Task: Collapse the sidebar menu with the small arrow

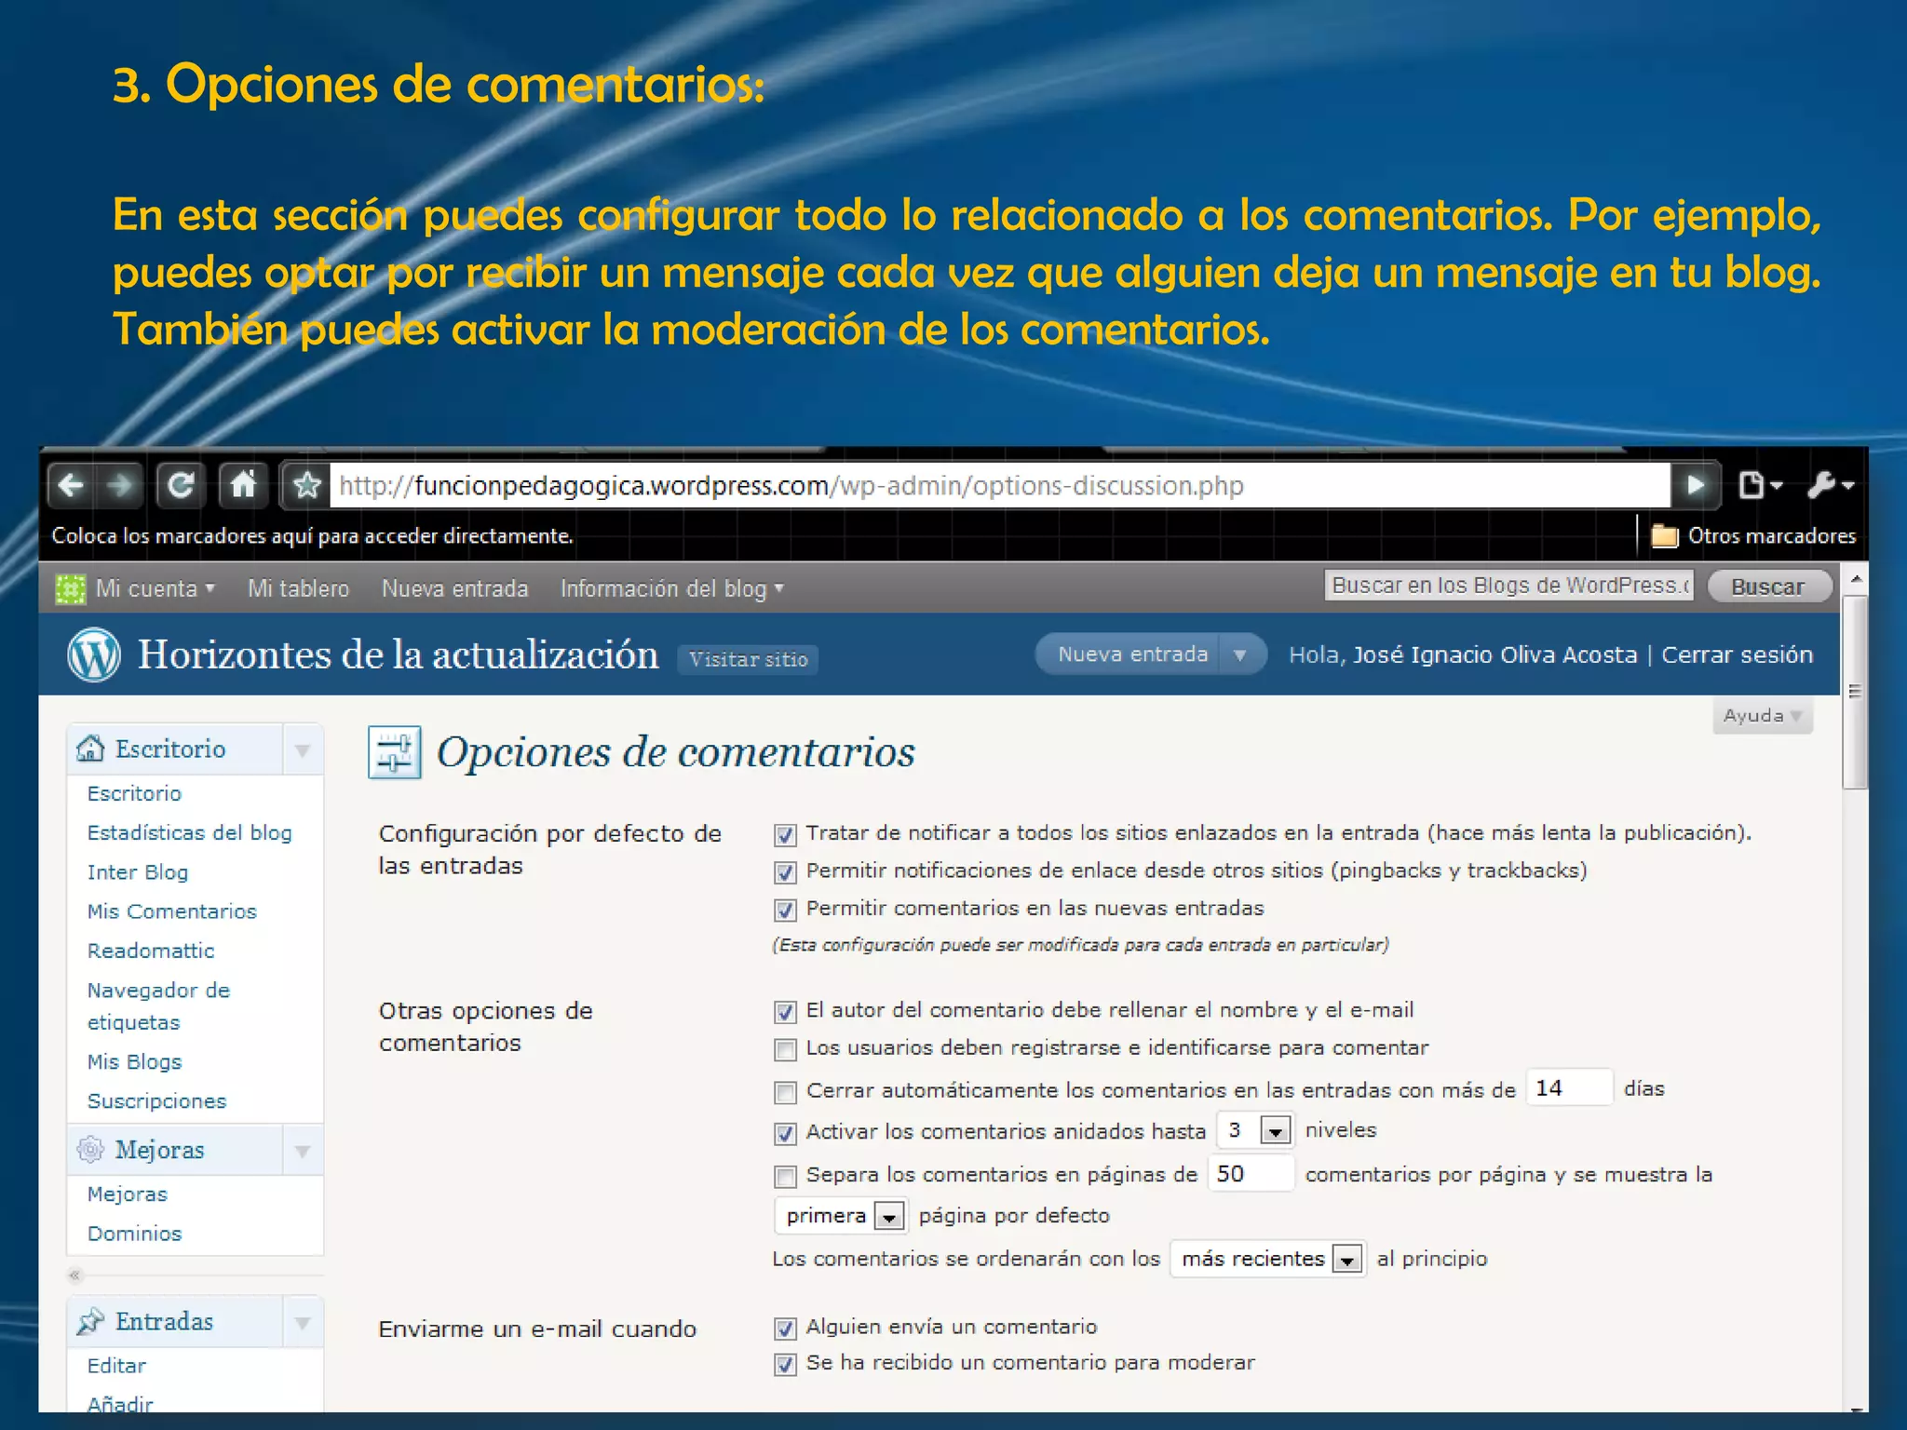Action: 75,1275
